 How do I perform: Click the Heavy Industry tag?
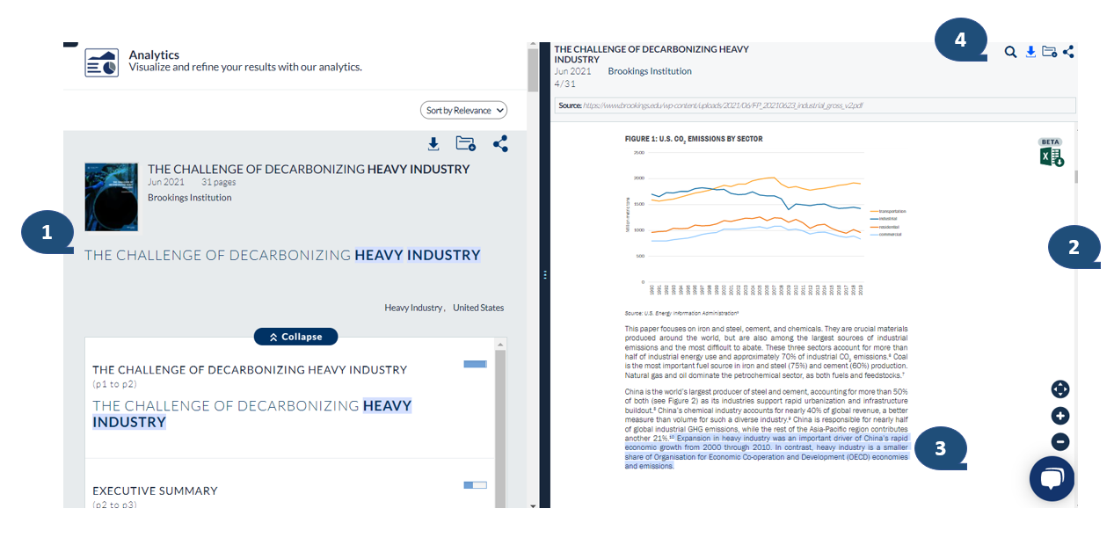coord(413,308)
